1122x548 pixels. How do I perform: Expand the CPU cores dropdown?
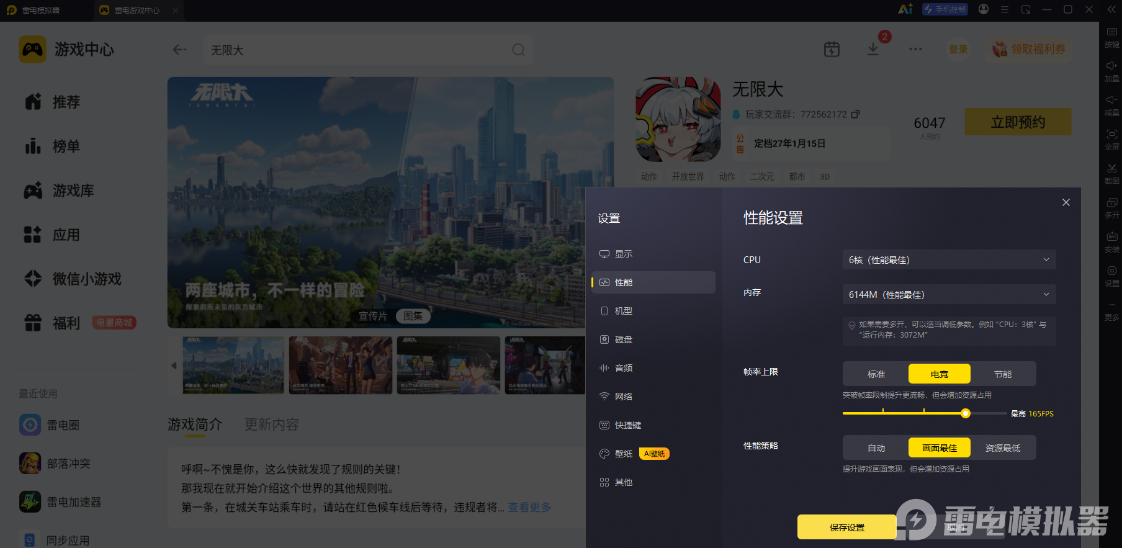coord(949,260)
